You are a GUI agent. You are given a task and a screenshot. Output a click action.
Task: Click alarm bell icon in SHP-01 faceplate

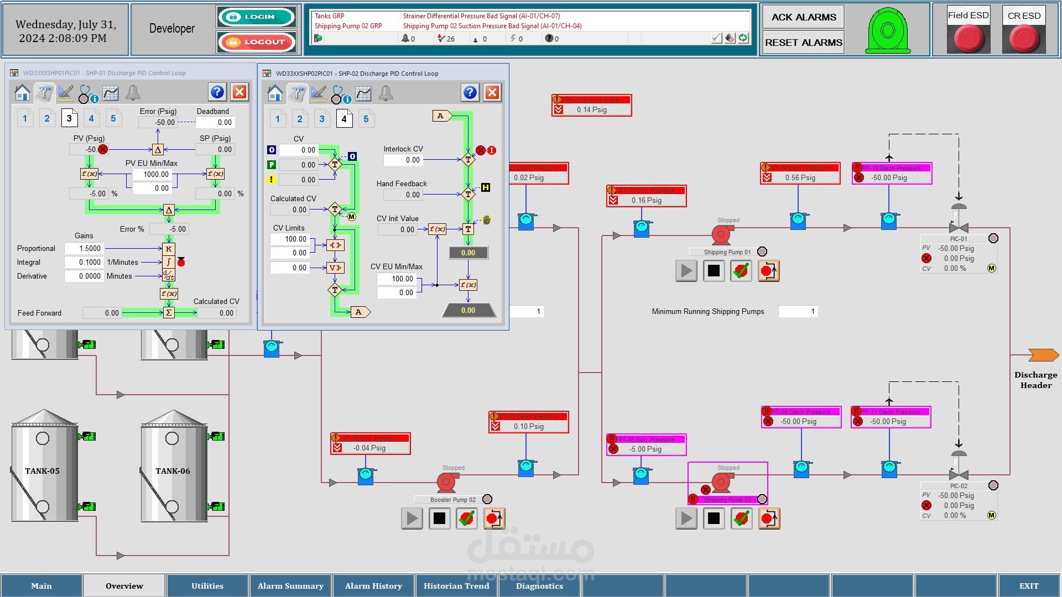tap(133, 92)
